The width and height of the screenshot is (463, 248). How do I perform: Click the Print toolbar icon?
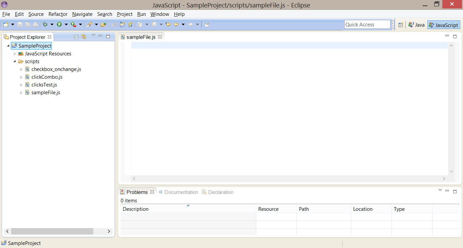coord(36,24)
